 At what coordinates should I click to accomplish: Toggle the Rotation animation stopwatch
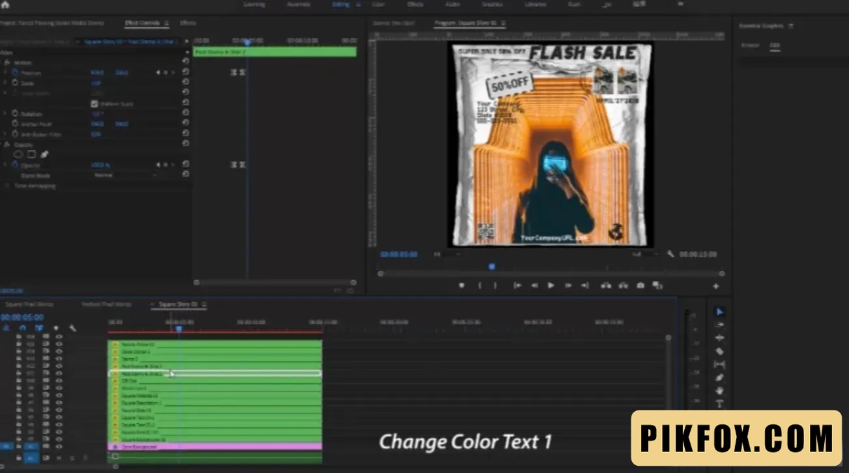pyautogui.click(x=15, y=113)
